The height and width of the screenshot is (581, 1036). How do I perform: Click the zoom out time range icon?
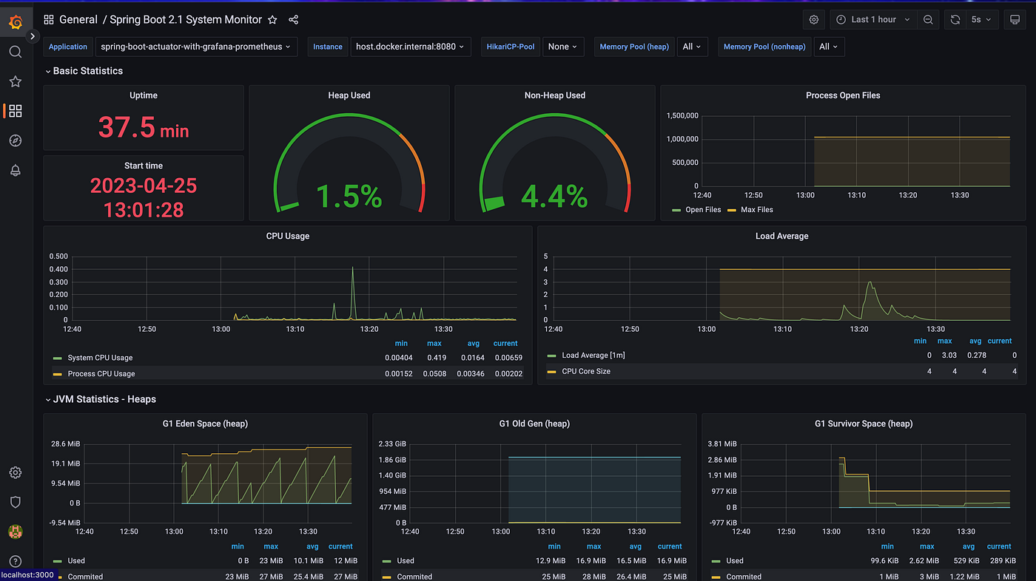[x=928, y=20]
